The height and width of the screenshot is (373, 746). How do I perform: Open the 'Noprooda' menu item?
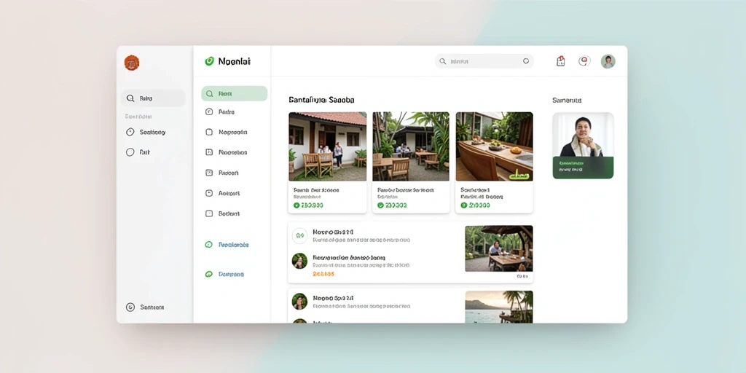pos(232,133)
